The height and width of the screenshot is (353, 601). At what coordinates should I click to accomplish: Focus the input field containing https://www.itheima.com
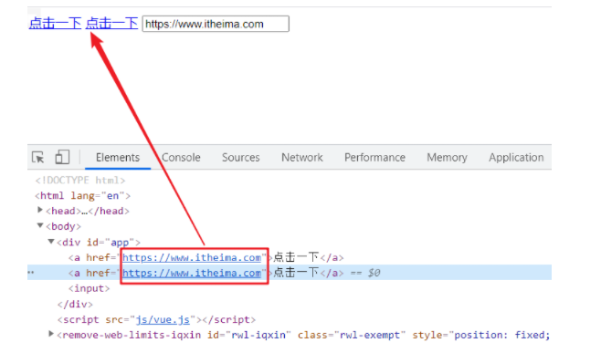coord(216,24)
